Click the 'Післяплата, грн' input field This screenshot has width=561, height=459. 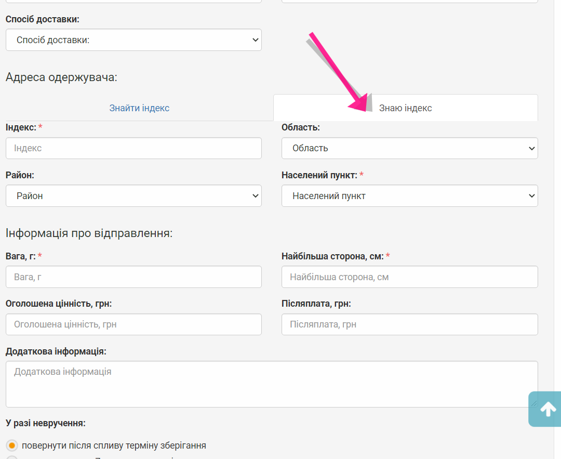click(409, 324)
